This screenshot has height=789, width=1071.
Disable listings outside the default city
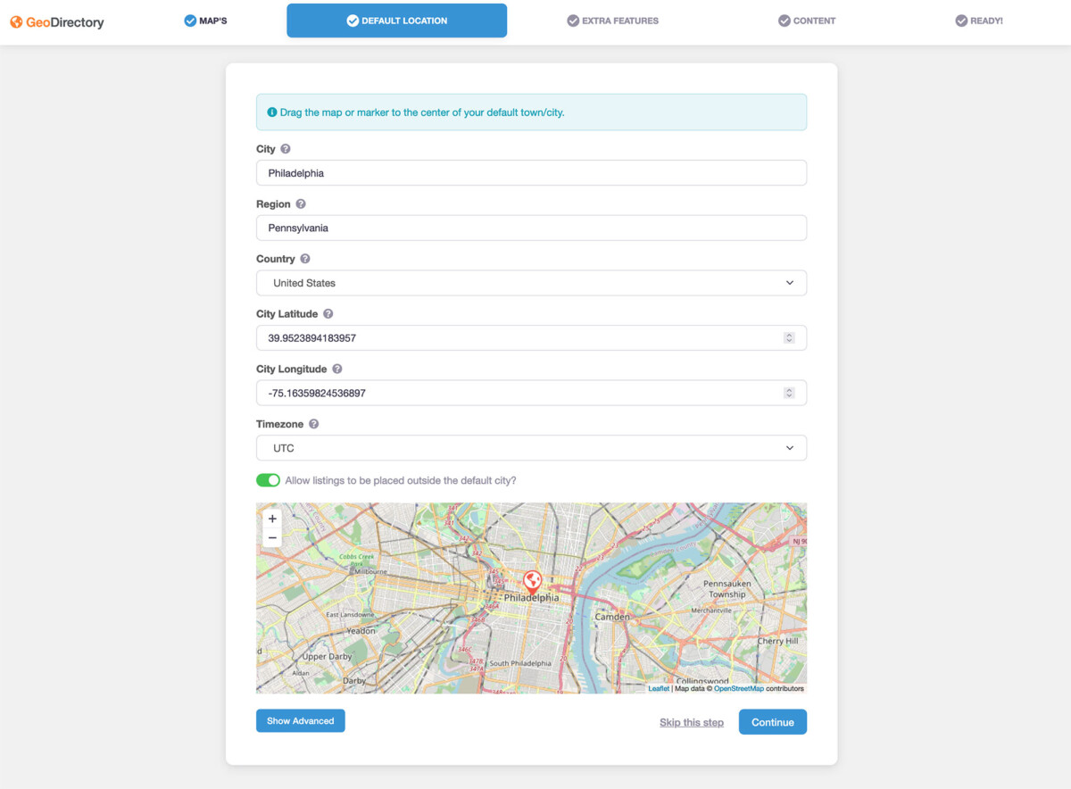[268, 479]
